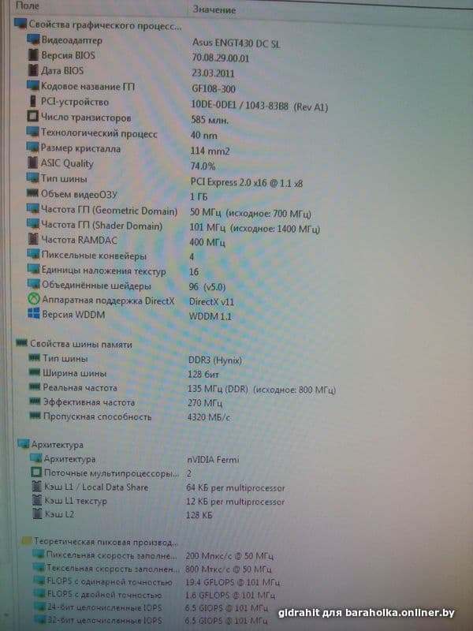473x631 pixels.
Task: Click the Теоретическая пиковая производительность group icon
Action: pyautogui.click(x=27, y=541)
